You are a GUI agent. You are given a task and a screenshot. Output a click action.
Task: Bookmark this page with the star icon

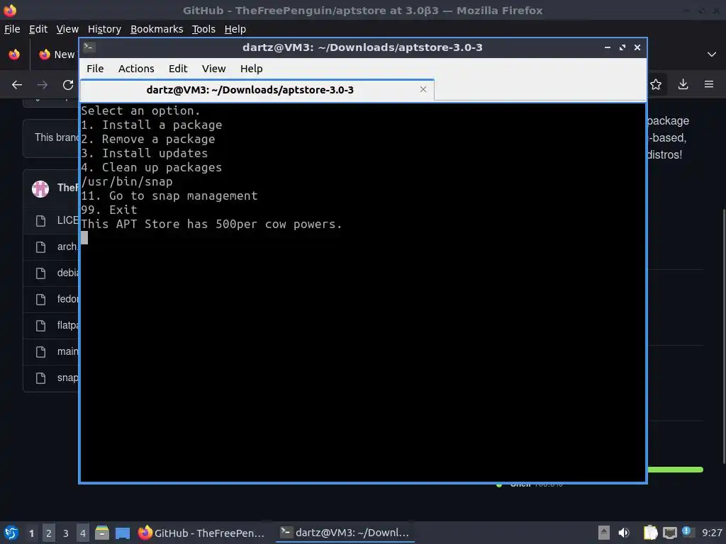[x=656, y=84]
